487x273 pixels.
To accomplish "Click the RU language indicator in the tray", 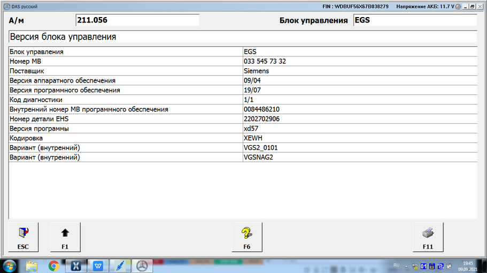I will 396,265.
